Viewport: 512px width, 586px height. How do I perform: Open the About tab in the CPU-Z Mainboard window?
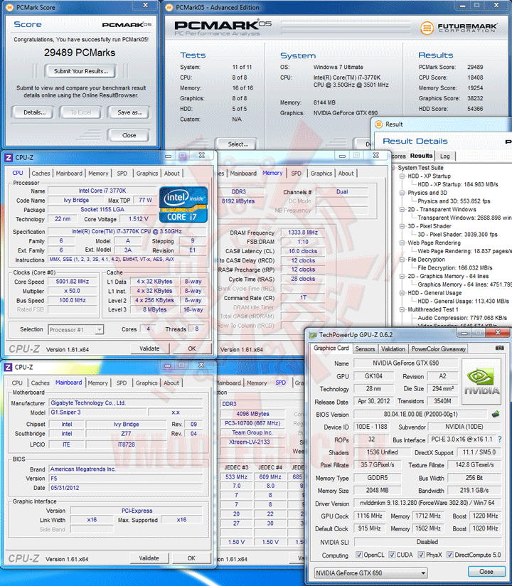coord(171,383)
